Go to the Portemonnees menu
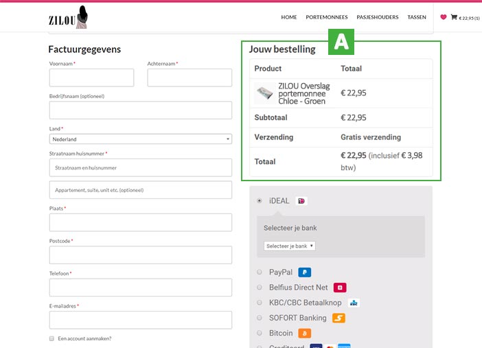 [x=326, y=17]
